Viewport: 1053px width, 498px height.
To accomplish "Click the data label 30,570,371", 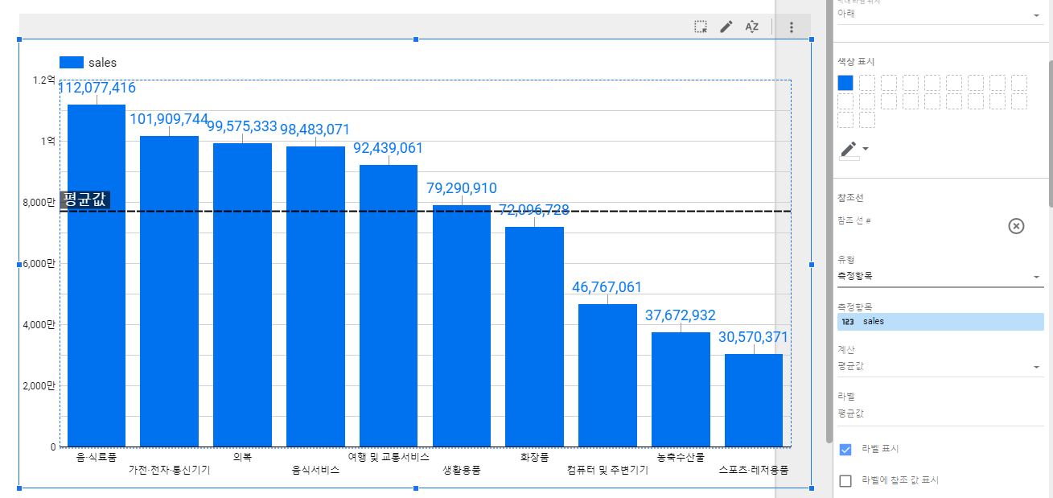I will tap(754, 337).
